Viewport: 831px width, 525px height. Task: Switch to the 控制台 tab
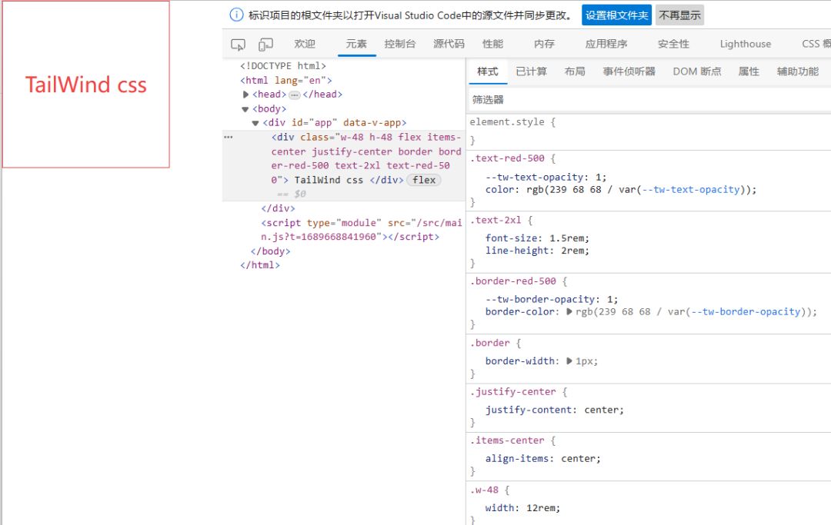point(399,44)
